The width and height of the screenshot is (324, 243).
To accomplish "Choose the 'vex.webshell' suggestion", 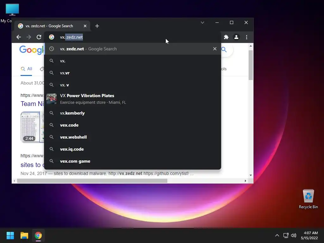I will pyautogui.click(x=133, y=137).
